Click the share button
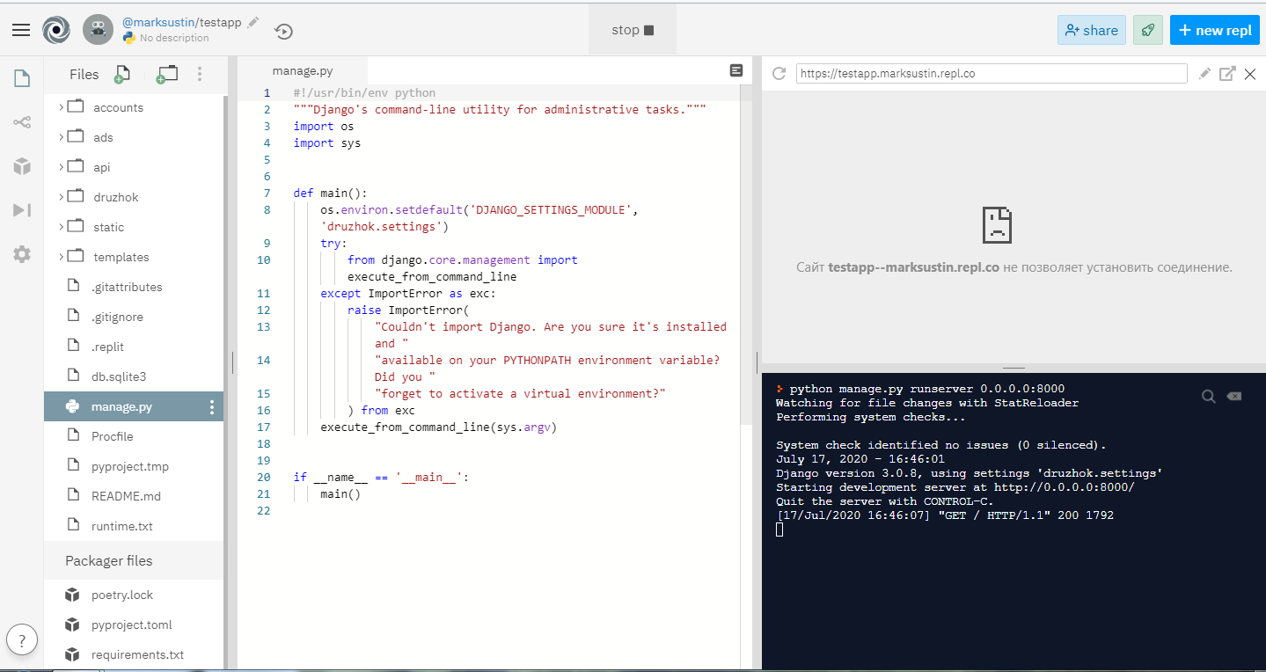This screenshot has height=672, width=1266. tap(1091, 30)
